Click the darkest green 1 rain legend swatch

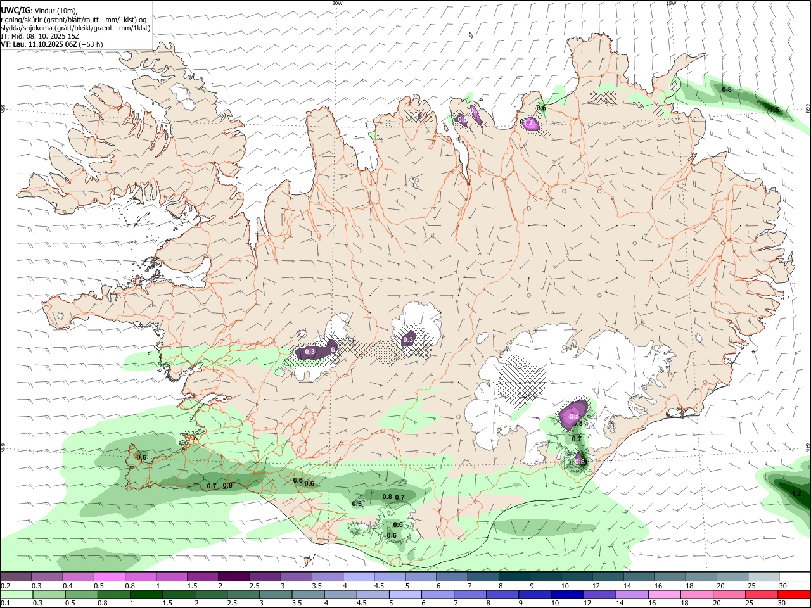pyautogui.click(x=146, y=594)
